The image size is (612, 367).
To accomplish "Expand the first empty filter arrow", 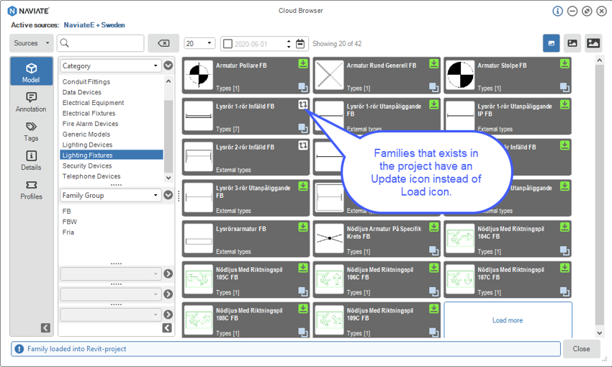I will coord(168,273).
